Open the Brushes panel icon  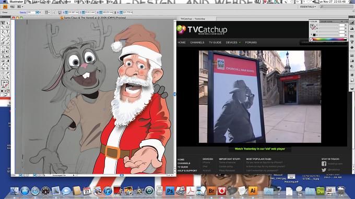pyautogui.click(x=352, y=42)
